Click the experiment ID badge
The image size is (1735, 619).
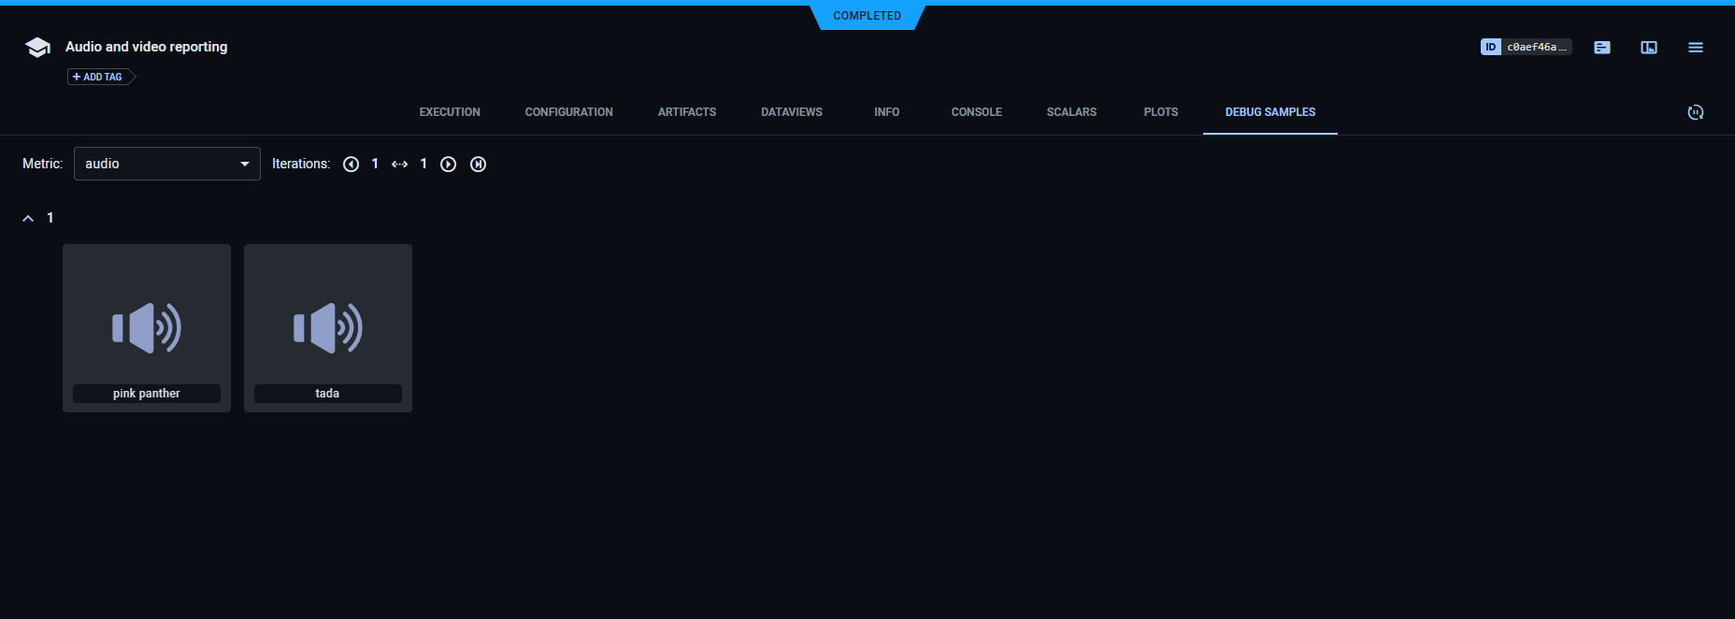(1526, 47)
